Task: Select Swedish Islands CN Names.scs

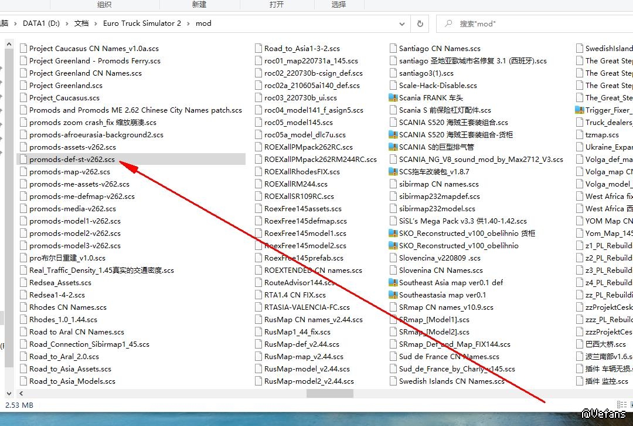Action: [x=452, y=381]
